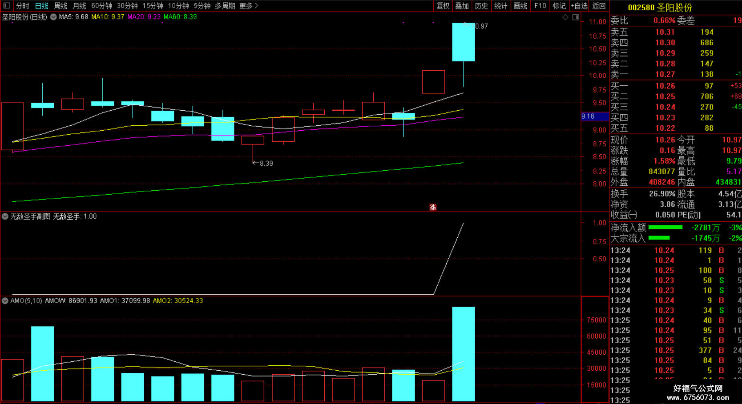742x404 pixels.
Task: Toggle right info panel icon above chart
Action: tap(576, 17)
